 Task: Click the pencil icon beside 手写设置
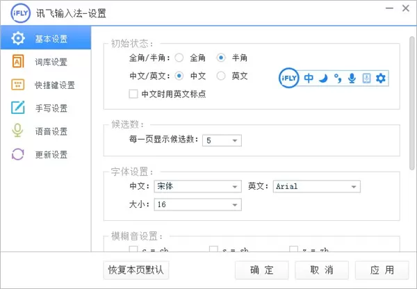(x=18, y=108)
